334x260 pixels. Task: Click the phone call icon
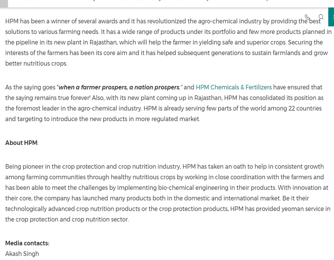(307, 17)
